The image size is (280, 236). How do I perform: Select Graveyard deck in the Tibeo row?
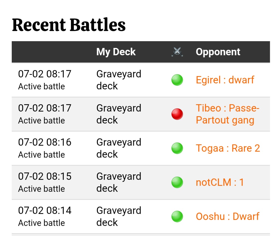coord(119,114)
